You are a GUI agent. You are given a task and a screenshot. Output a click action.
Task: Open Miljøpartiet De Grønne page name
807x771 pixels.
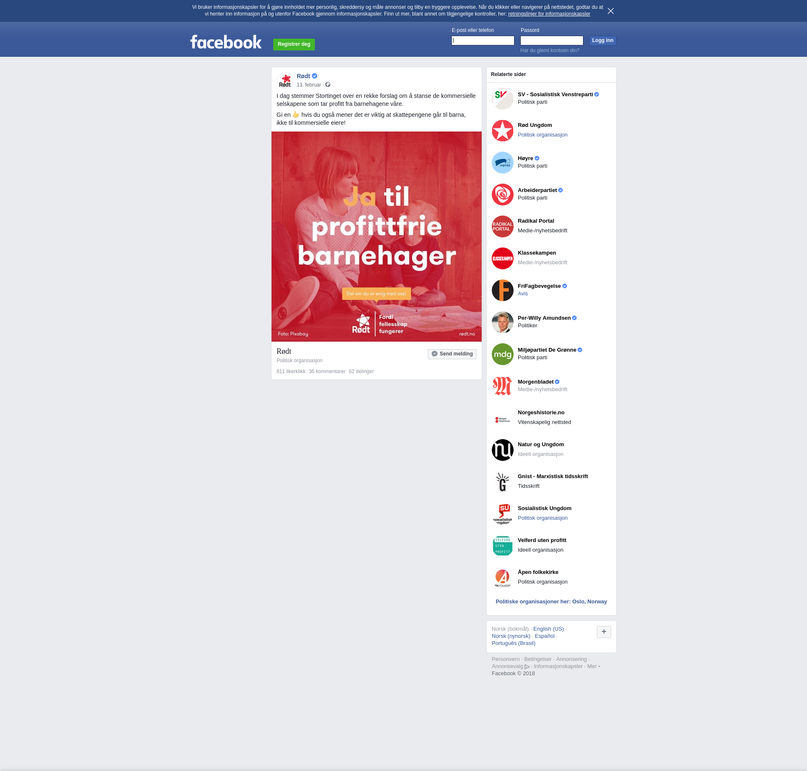coord(547,350)
